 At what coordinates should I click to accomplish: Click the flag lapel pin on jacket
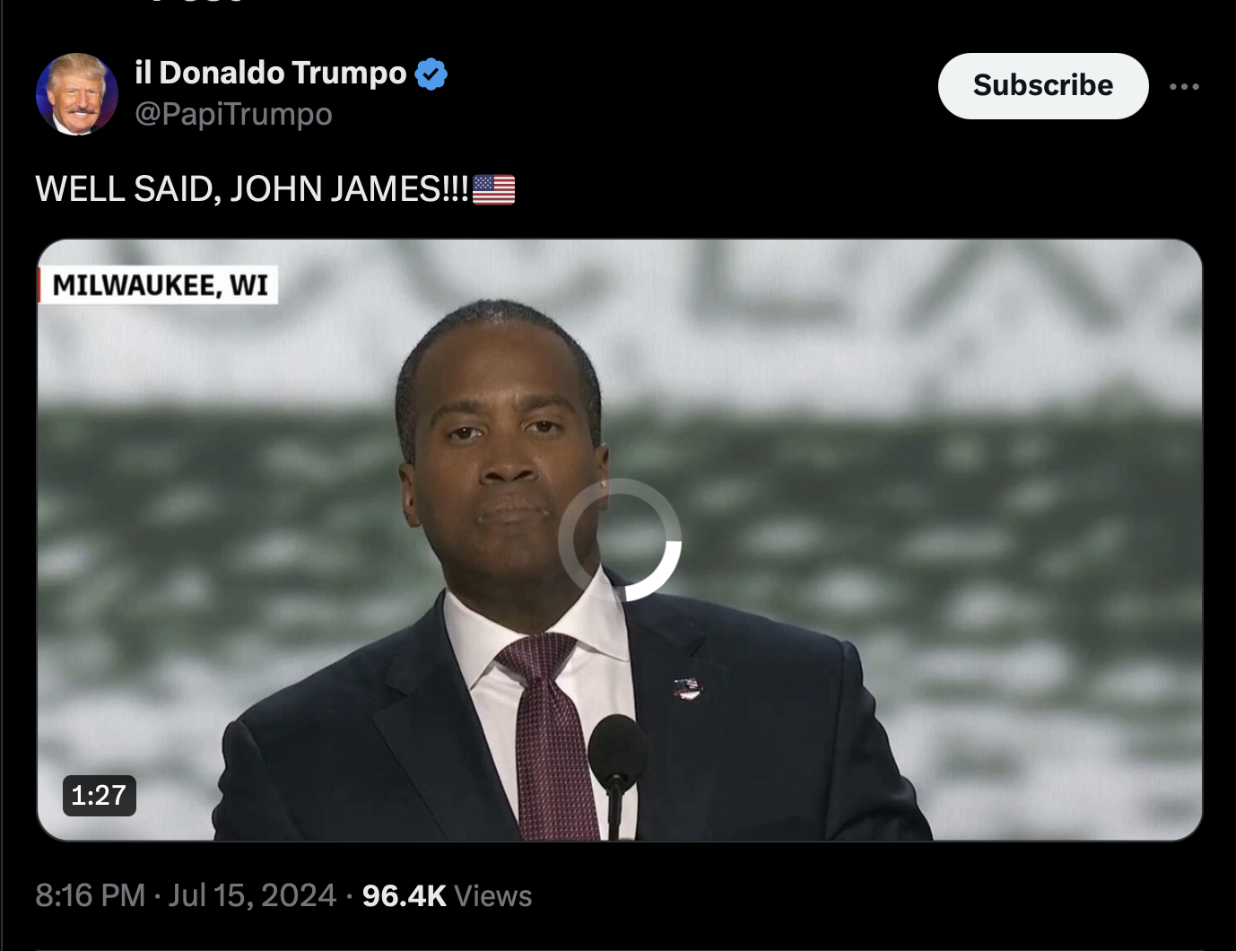tap(687, 689)
